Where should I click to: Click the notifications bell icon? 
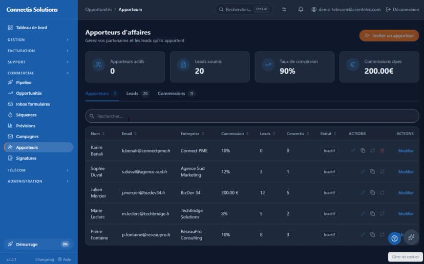click(x=301, y=9)
